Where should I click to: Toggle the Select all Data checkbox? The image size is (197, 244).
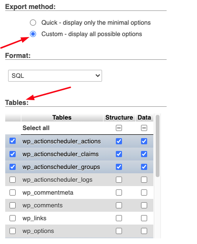(x=144, y=128)
